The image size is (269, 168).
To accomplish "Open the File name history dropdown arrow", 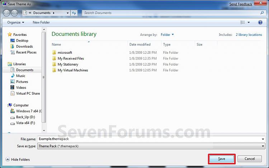I will pyautogui.click(x=263, y=139).
